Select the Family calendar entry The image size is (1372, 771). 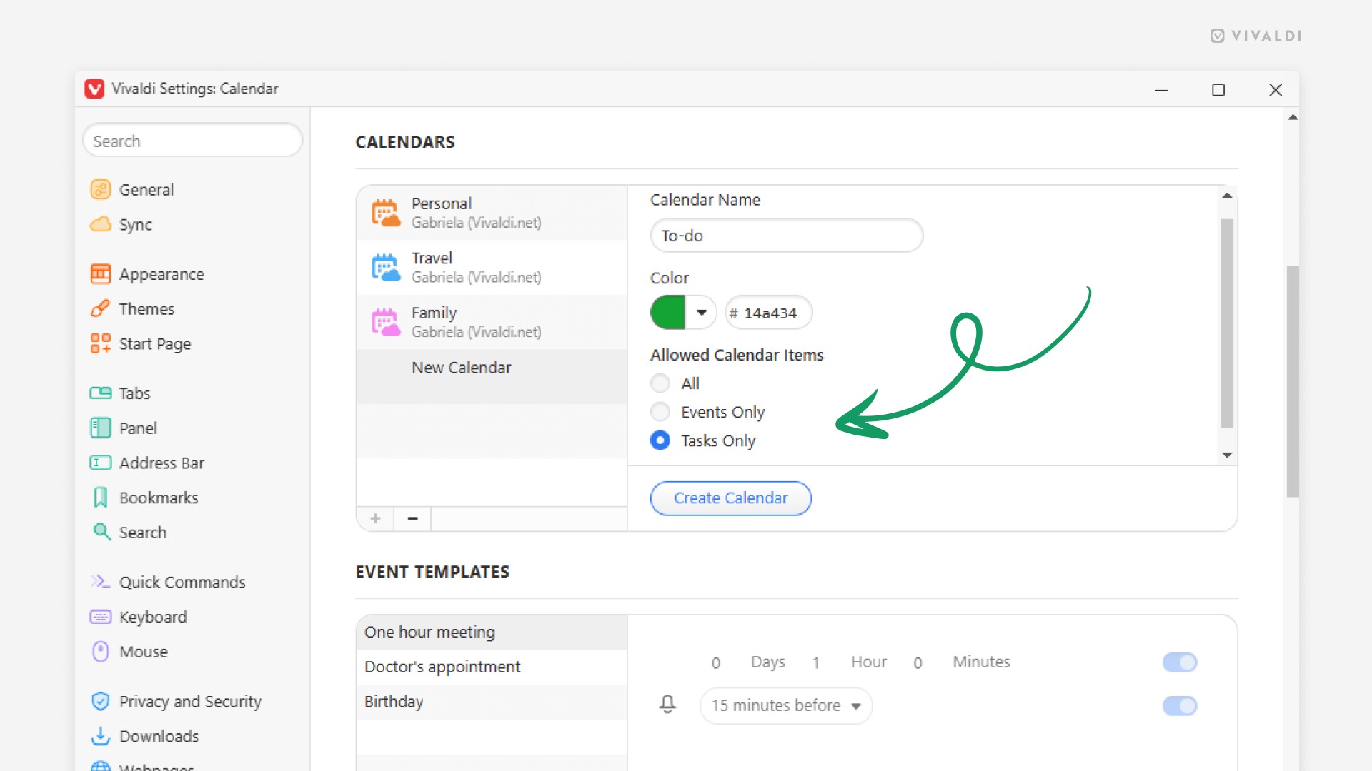492,322
